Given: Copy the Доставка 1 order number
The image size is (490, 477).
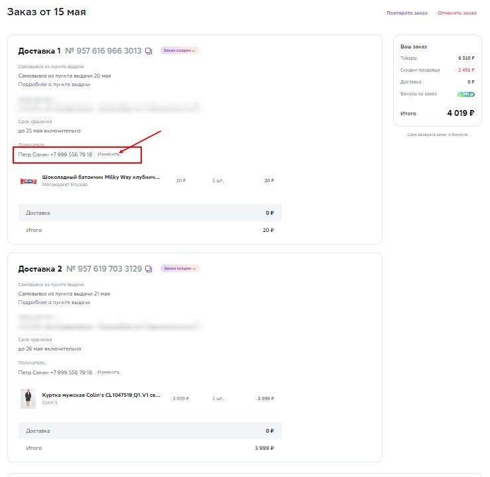Looking at the screenshot, I should point(149,51).
